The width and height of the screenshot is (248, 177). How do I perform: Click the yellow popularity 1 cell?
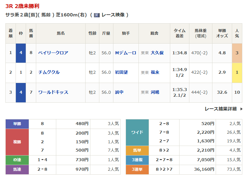point(237,72)
